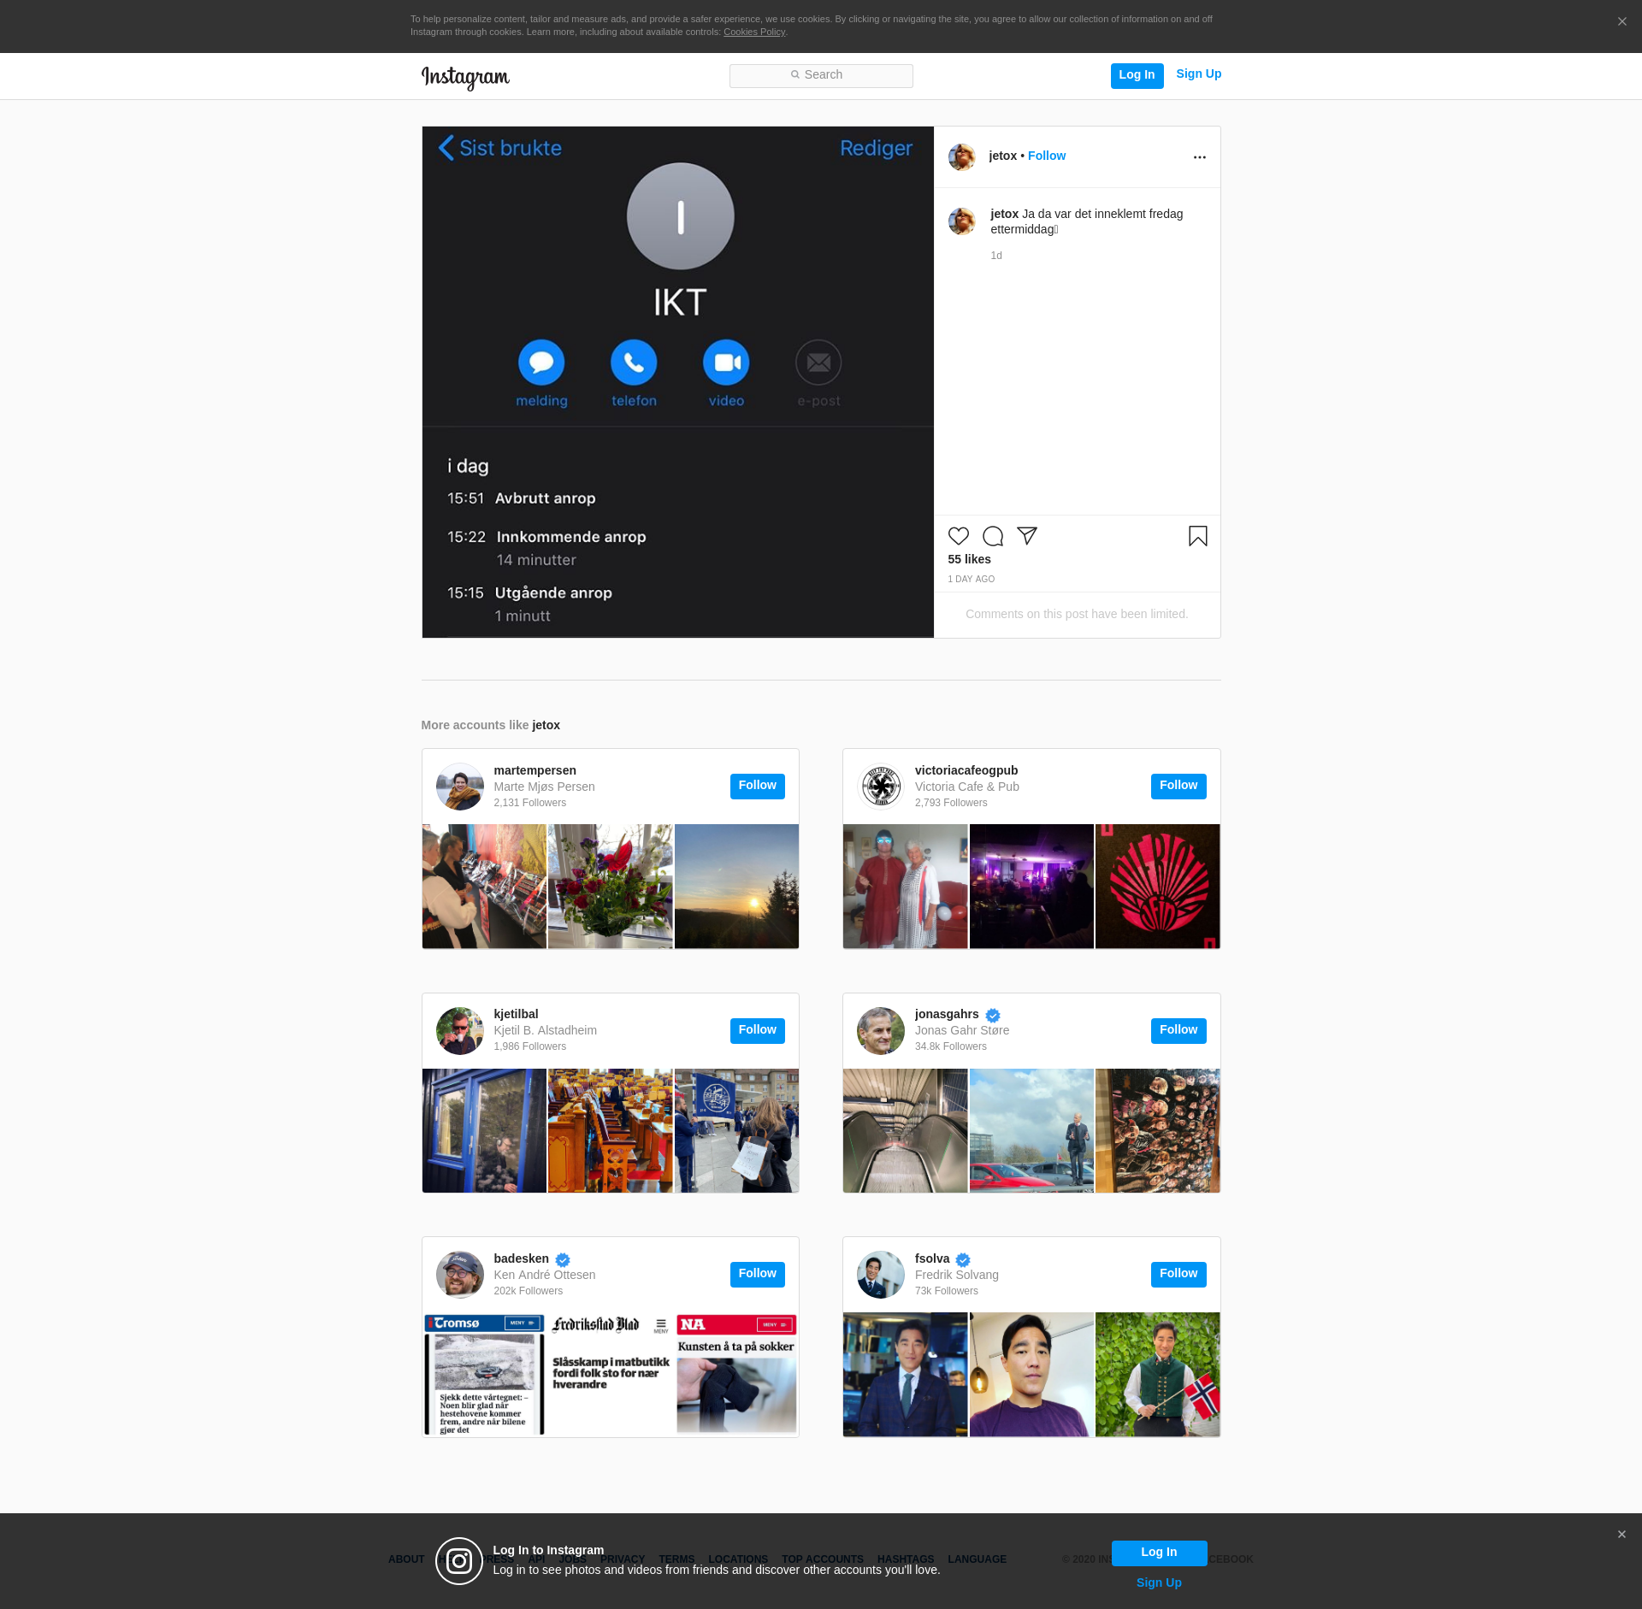Open fsolva profile avatar
This screenshot has width=1642, height=1609.
click(x=881, y=1275)
